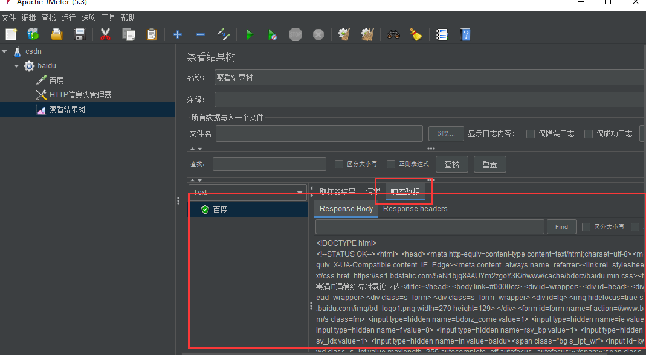The width and height of the screenshot is (646, 355).
Task: Open the 文件 menu
Action: pos(8,18)
